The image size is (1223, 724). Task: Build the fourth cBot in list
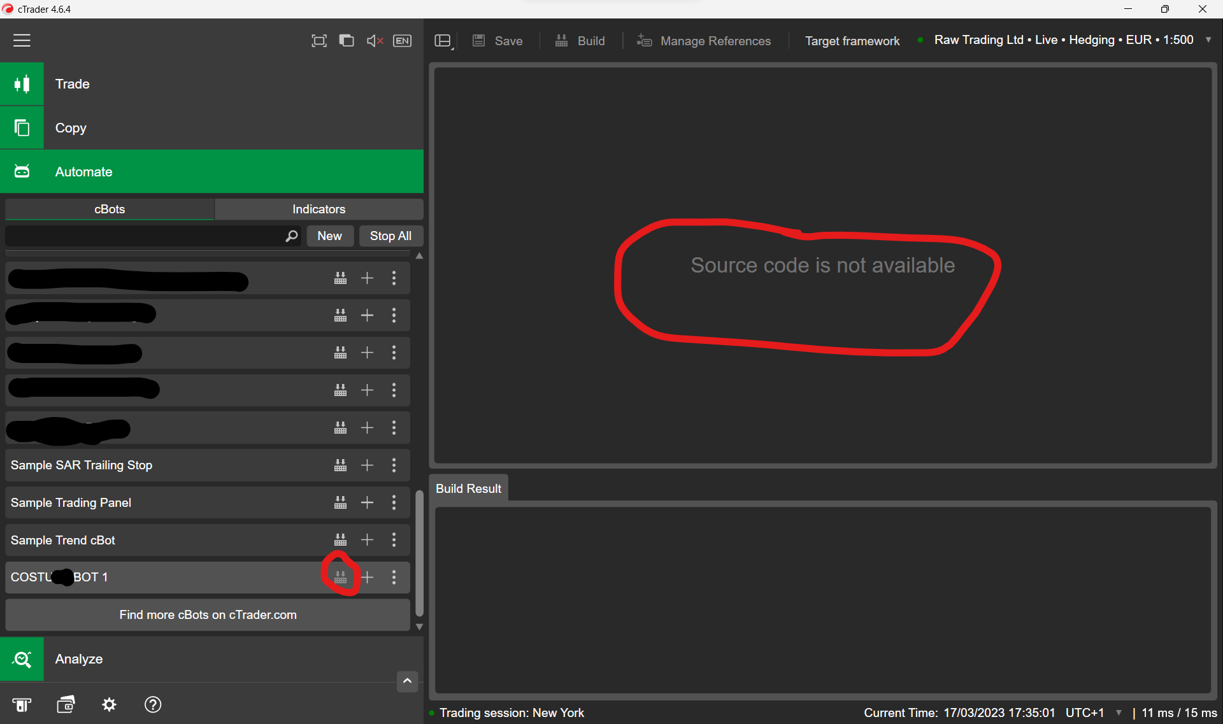click(340, 390)
